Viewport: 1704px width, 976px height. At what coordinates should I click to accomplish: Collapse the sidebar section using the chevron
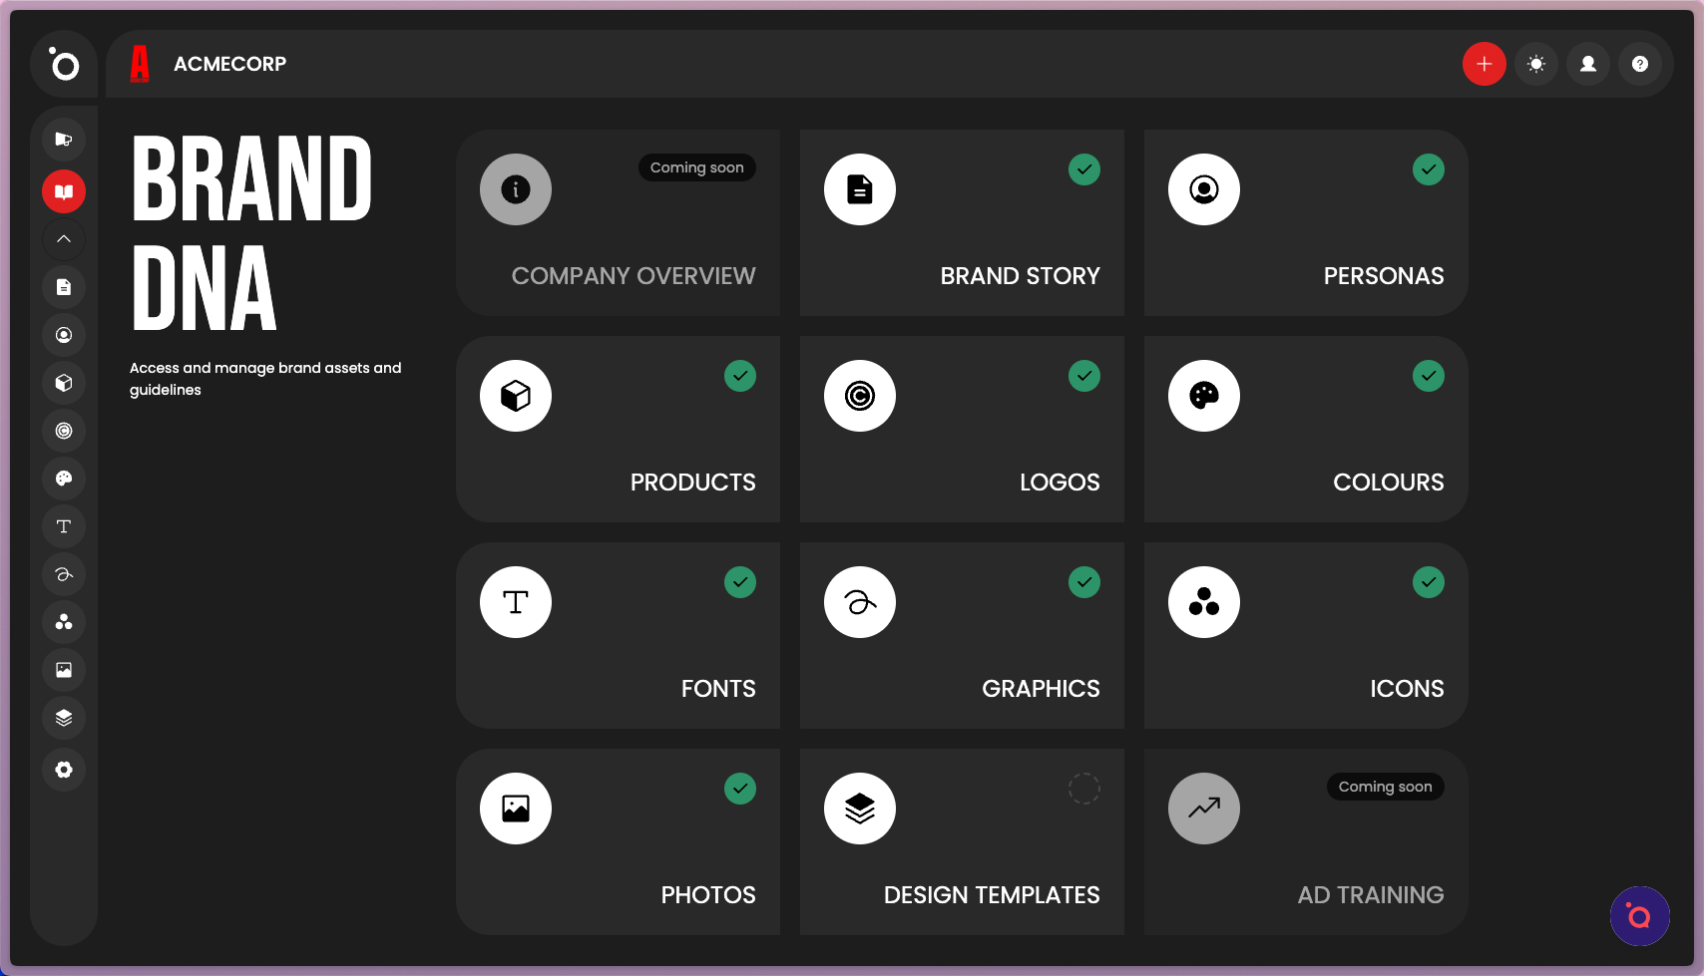(x=63, y=239)
